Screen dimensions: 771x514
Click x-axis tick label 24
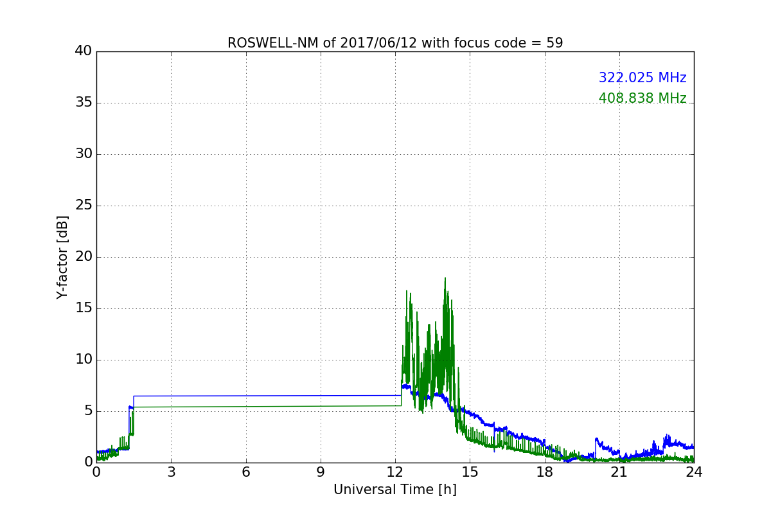coord(694,472)
